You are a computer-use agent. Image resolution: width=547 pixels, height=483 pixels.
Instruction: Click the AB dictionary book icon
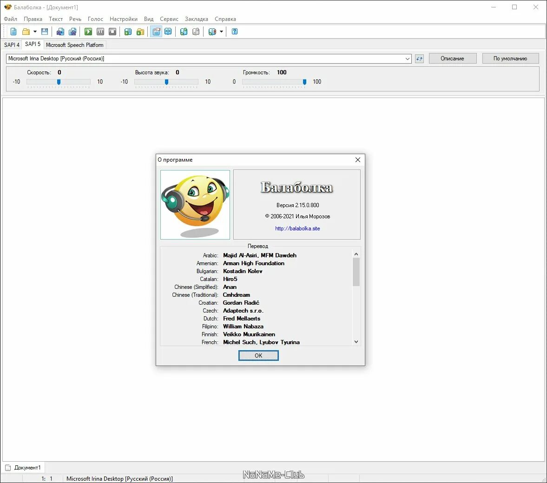coord(168,32)
